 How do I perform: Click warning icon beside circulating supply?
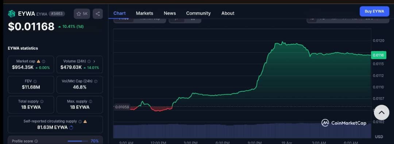click(x=85, y=121)
